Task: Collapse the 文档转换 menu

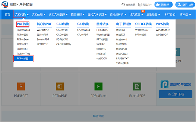Action: pos(22,14)
